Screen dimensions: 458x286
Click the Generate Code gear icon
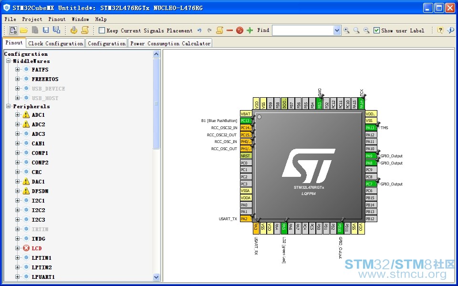pos(74,30)
